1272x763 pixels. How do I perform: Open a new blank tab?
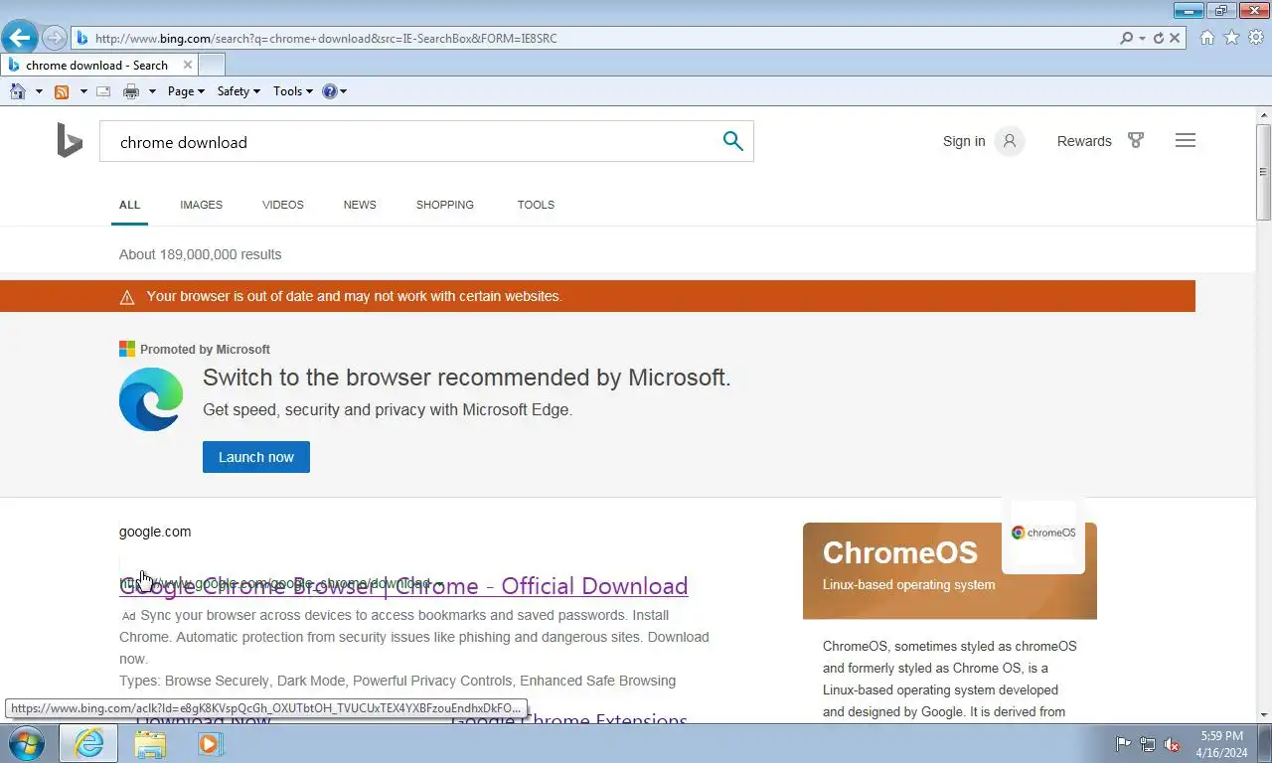click(212, 66)
